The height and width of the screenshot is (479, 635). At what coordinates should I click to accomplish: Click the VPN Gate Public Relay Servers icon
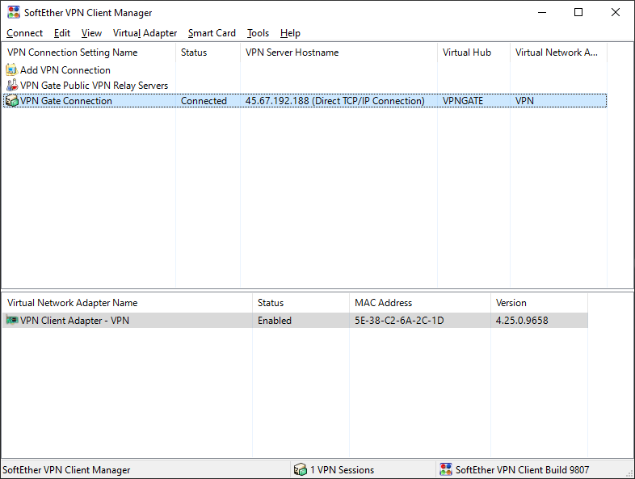pos(11,86)
